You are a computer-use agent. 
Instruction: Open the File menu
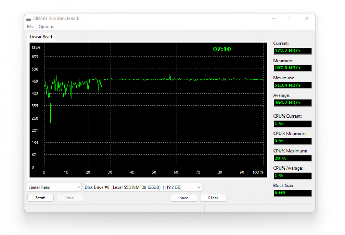(30, 27)
